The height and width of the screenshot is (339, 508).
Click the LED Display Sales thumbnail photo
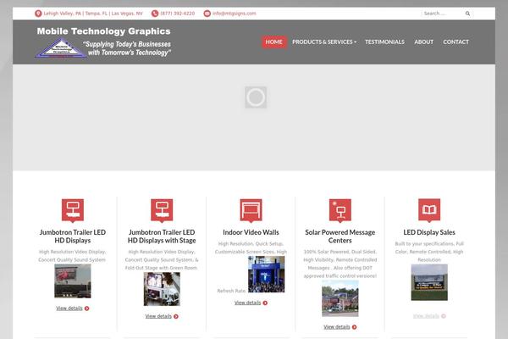point(429,282)
